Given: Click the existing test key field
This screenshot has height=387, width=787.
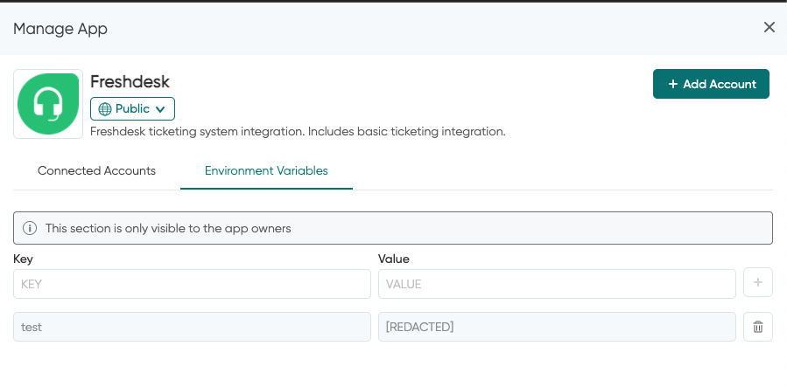Looking at the screenshot, I should [x=192, y=327].
